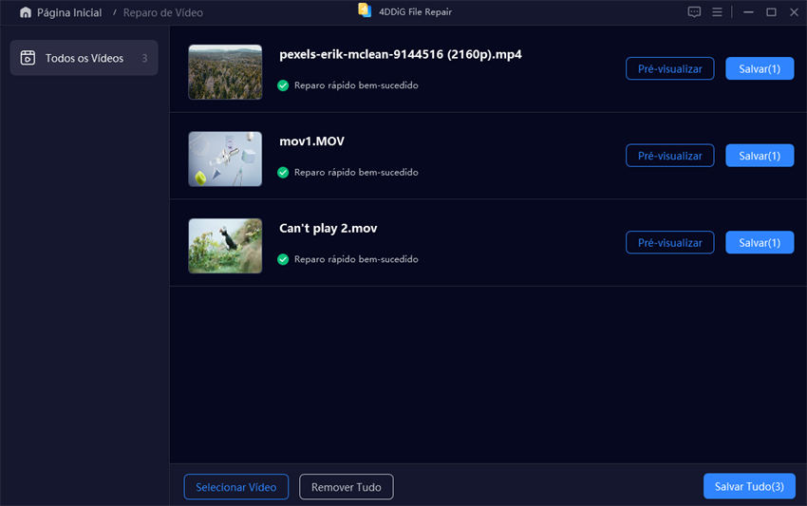The width and height of the screenshot is (807, 506).
Task: Salvar(1) for pexels-erik-mclean mp4 video
Action: 760,68
